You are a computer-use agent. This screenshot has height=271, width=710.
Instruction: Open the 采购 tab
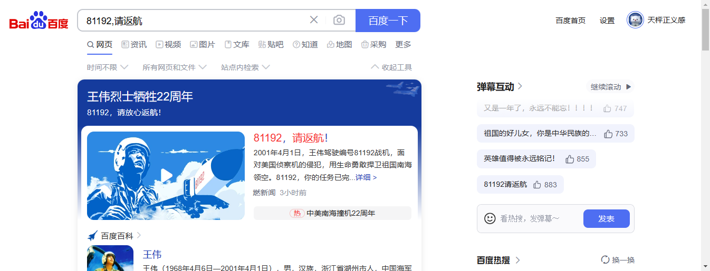(x=373, y=45)
